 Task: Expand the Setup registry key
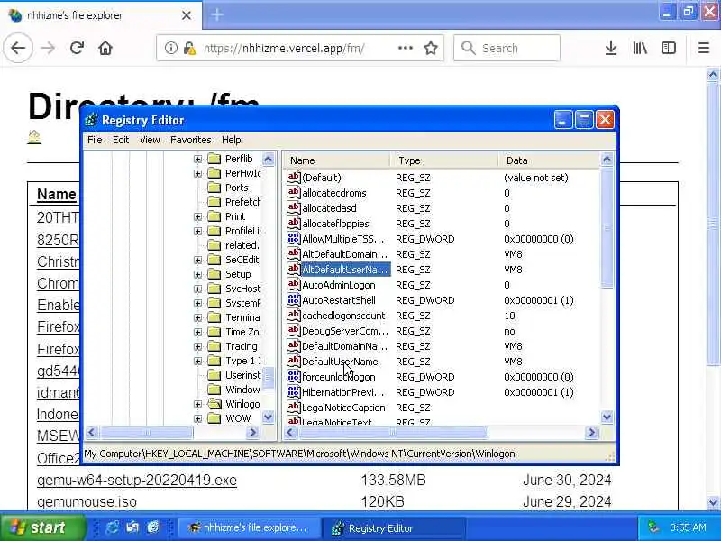197,274
